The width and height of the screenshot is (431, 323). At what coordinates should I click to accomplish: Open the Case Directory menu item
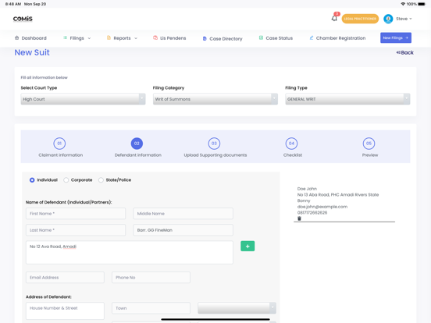pos(223,39)
